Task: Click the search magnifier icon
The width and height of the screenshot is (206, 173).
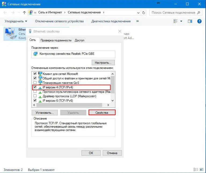Action: [199, 13]
